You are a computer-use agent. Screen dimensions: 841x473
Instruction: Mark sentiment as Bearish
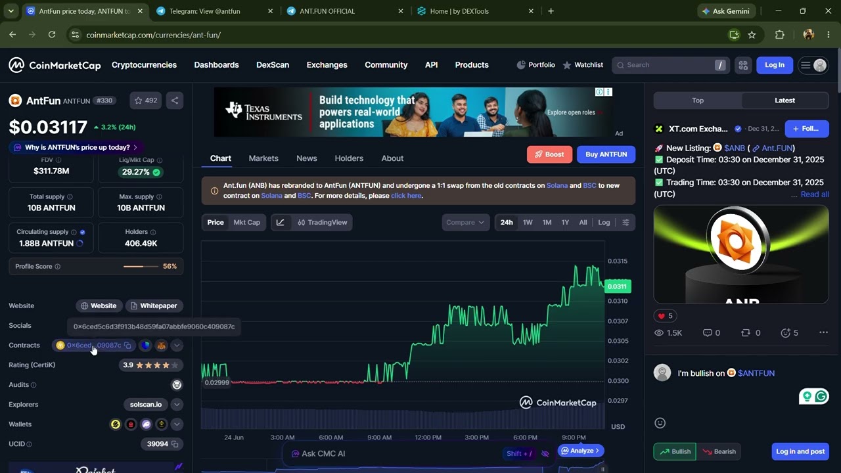(719, 452)
